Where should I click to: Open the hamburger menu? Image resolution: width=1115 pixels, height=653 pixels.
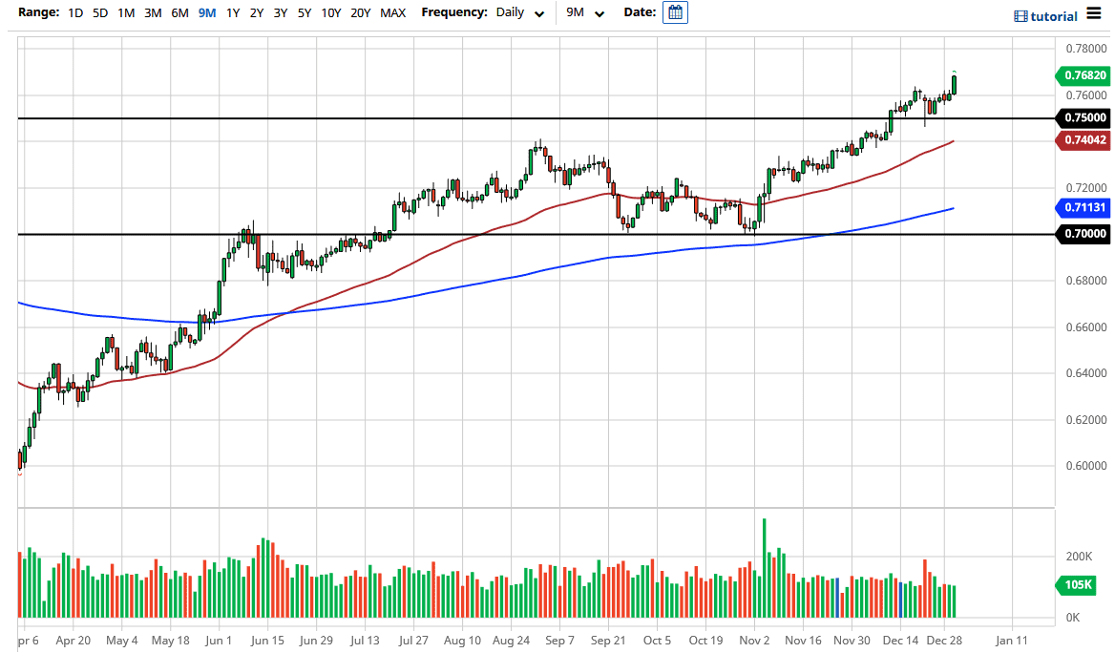1092,14
